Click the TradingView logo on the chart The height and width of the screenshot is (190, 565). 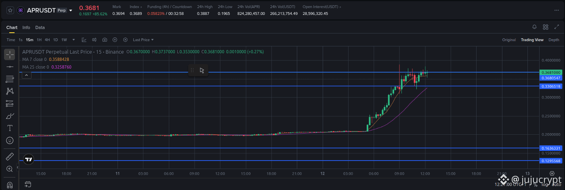click(x=28, y=159)
